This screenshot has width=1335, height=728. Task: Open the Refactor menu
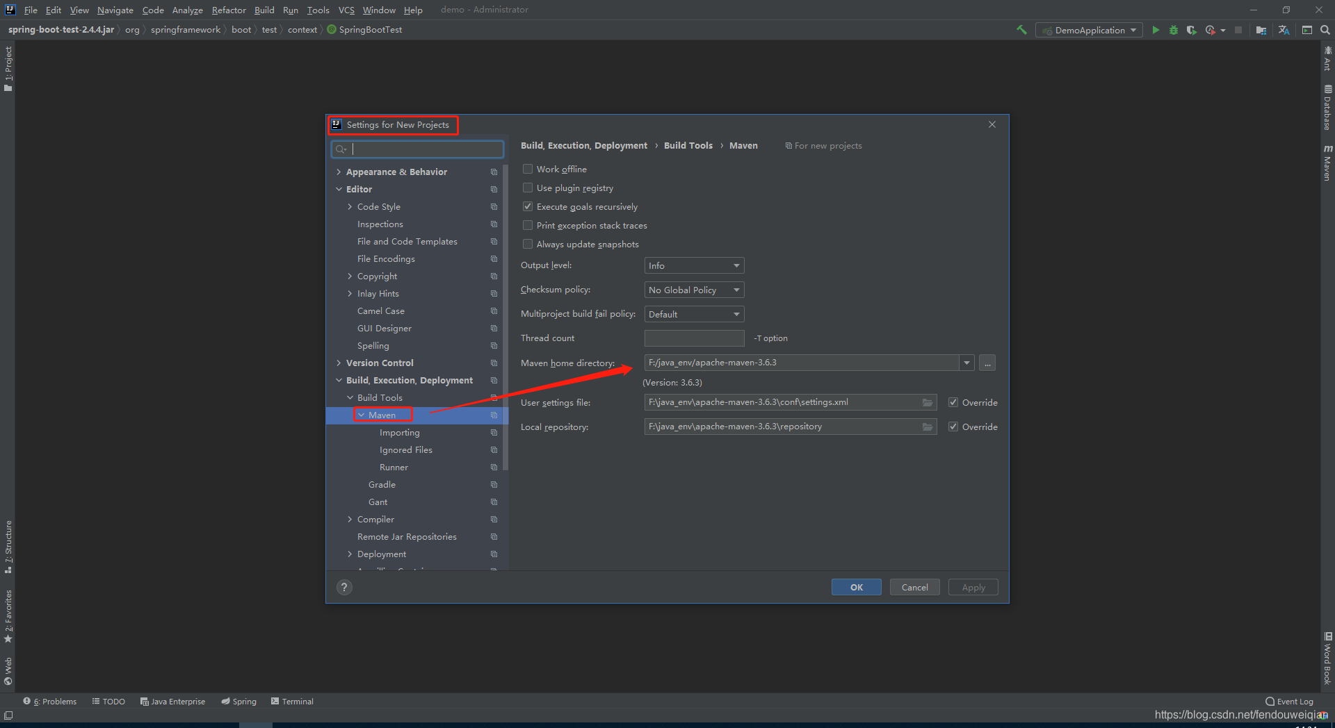click(229, 10)
